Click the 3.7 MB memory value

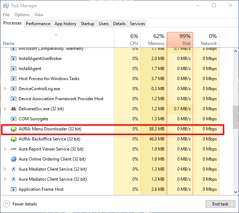(158, 79)
